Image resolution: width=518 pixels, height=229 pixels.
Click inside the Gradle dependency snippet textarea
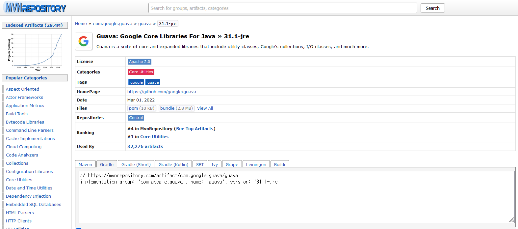coord(297,197)
